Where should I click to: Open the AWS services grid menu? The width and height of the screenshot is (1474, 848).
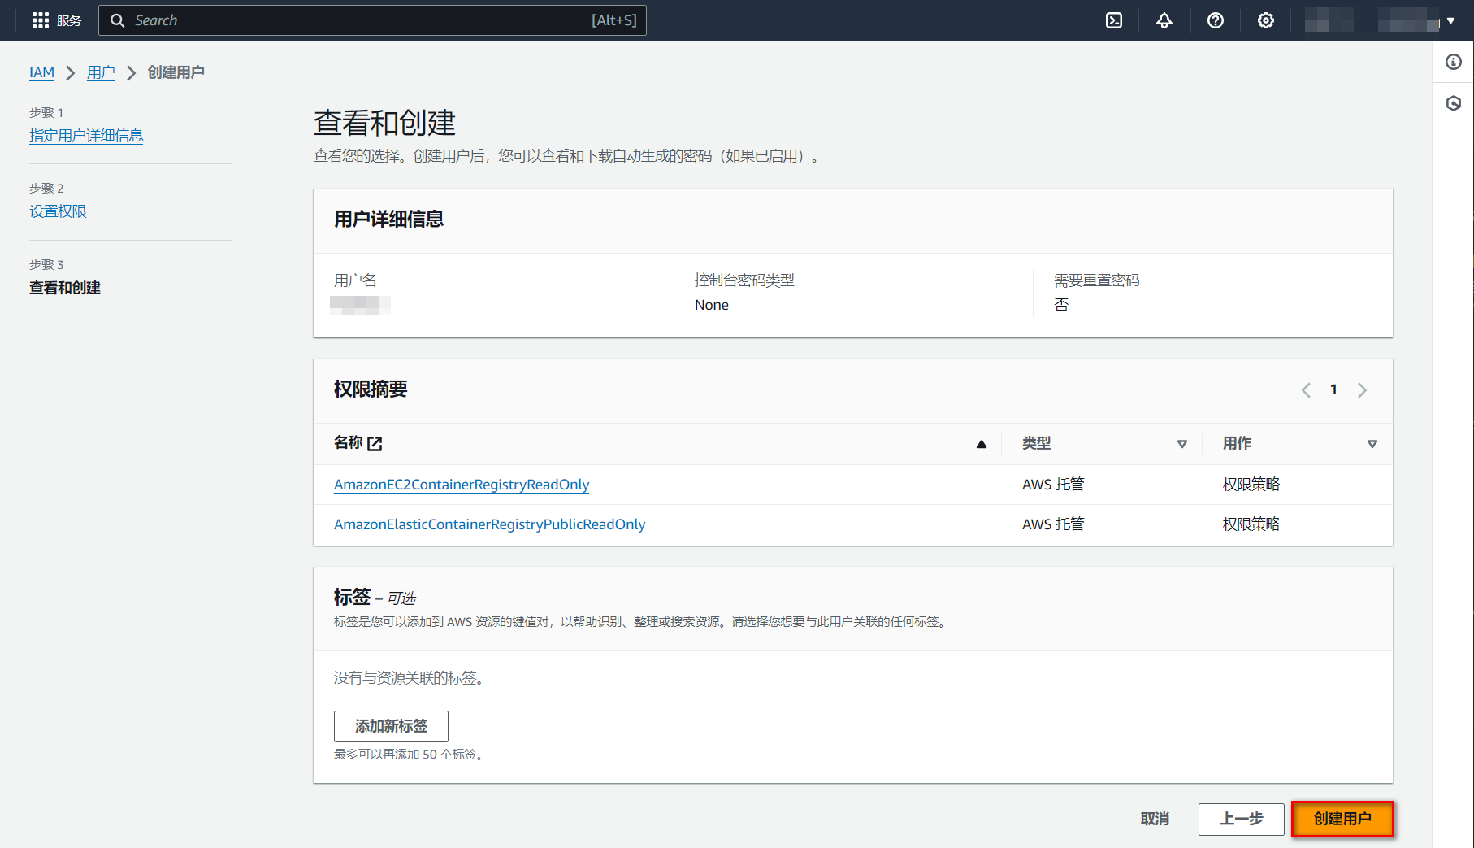point(41,20)
